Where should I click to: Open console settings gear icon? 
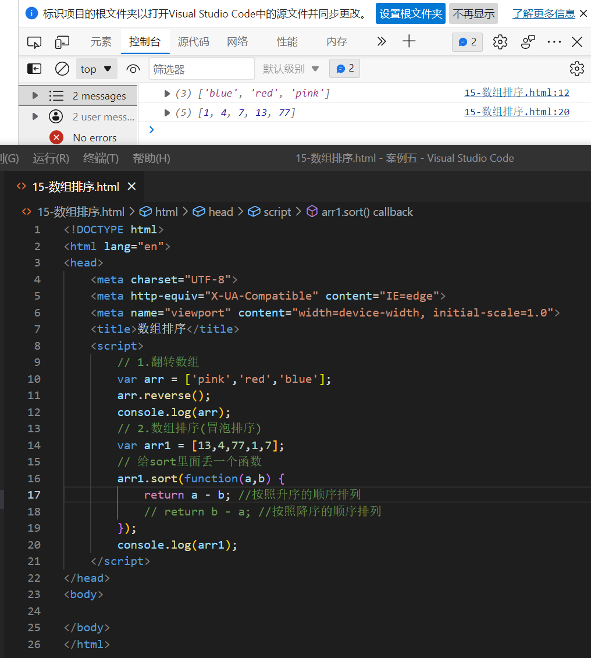[576, 69]
